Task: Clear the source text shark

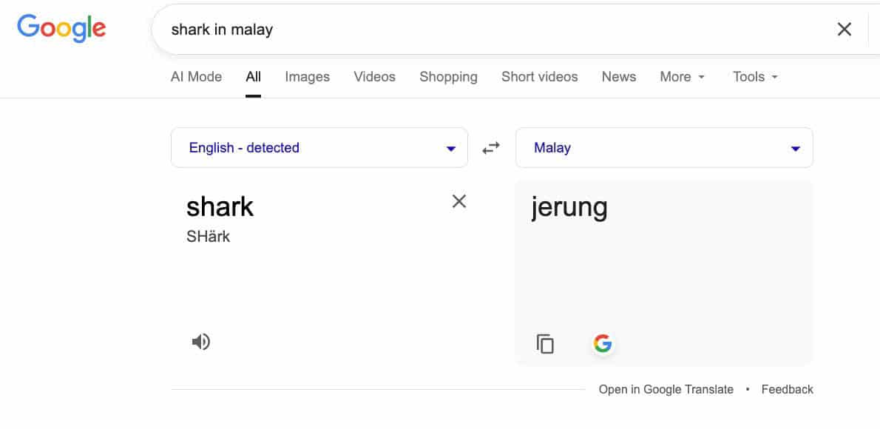Action: point(458,201)
